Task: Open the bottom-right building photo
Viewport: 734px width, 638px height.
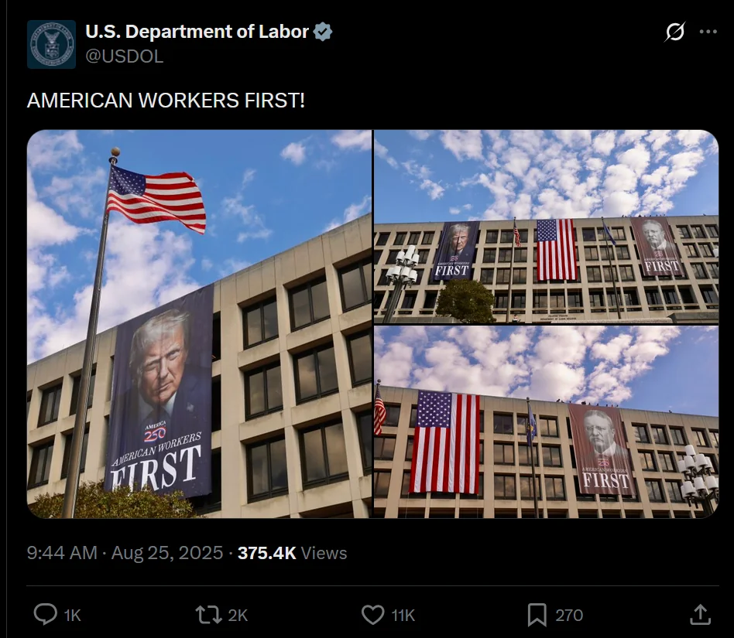Action: pyautogui.click(x=547, y=422)
